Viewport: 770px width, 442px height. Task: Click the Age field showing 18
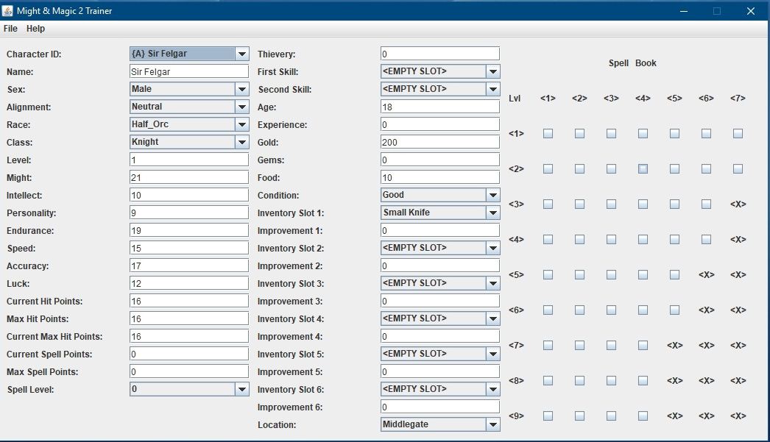440,107
